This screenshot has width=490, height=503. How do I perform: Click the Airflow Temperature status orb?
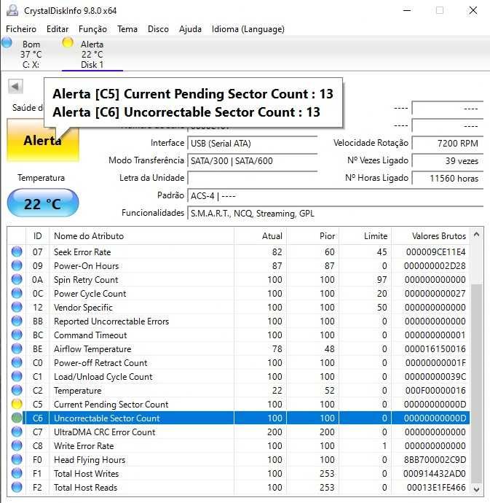coord(17,348)
